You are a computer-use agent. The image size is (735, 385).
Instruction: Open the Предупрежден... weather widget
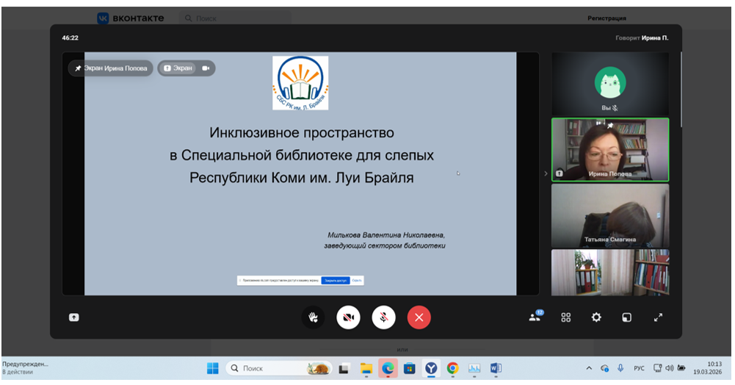[25, 368]
